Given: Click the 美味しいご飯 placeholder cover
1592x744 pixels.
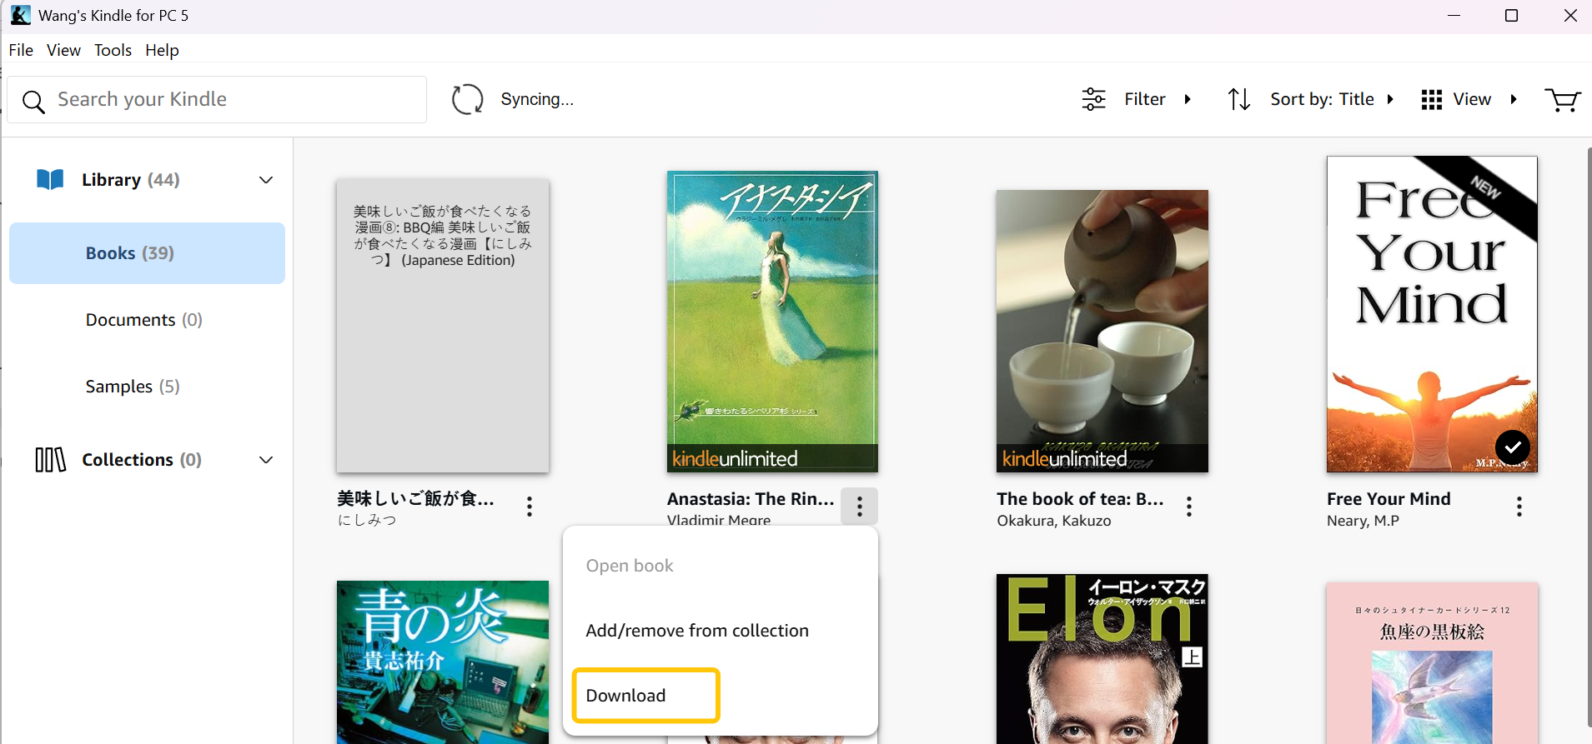Looking at the screenshot, I should pyautogui.click(x=443, y=326).
